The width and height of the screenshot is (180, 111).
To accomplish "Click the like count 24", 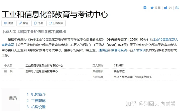I will coord(170,8).
